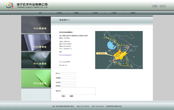Click the 提交 submit button under the form
174x110 pixels.
pyautogui.click(x=63, y=96)
